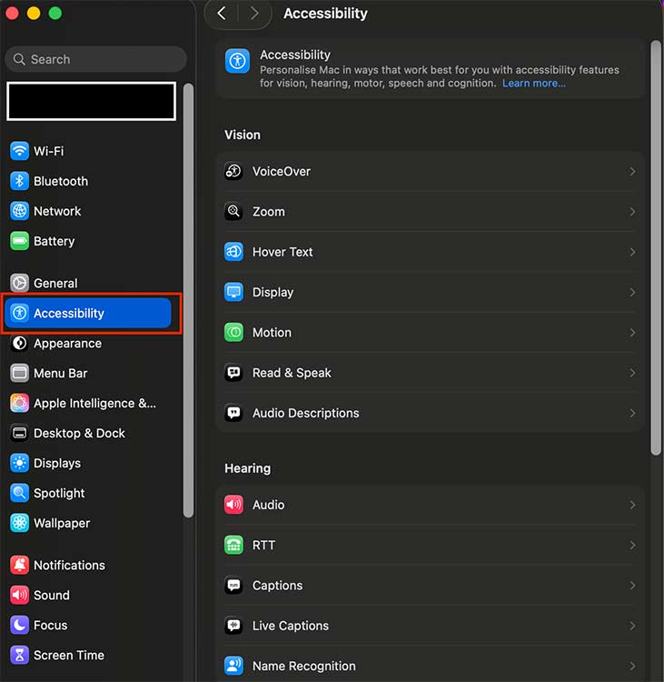664x682 pixels.
Task: Go to Screen Time settings
Action: (x=68, y=655)
